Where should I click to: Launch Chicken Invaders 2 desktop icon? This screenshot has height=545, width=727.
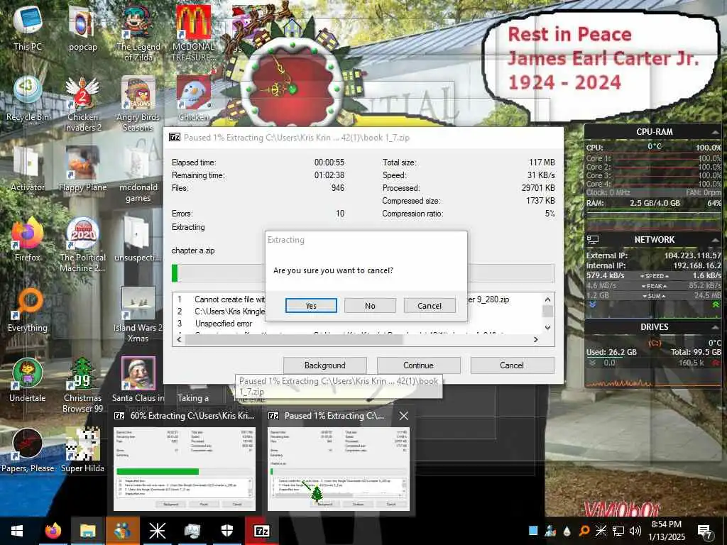pyautogui.click(x=82, y=104)
